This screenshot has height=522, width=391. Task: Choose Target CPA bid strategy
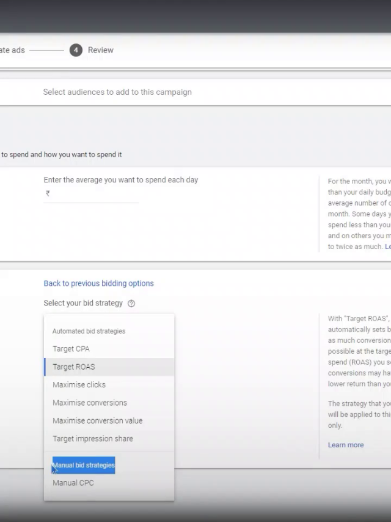(71, 349)
